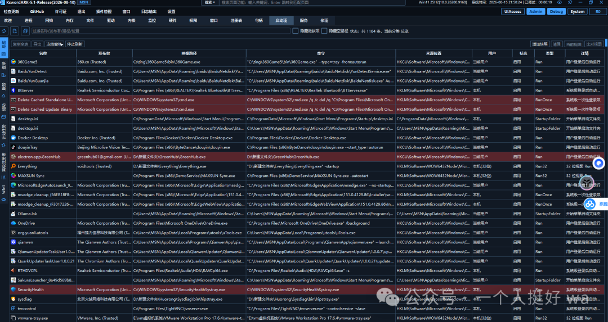Open the 搜索 dropdown in the title bar

click(x=210, y=2)
